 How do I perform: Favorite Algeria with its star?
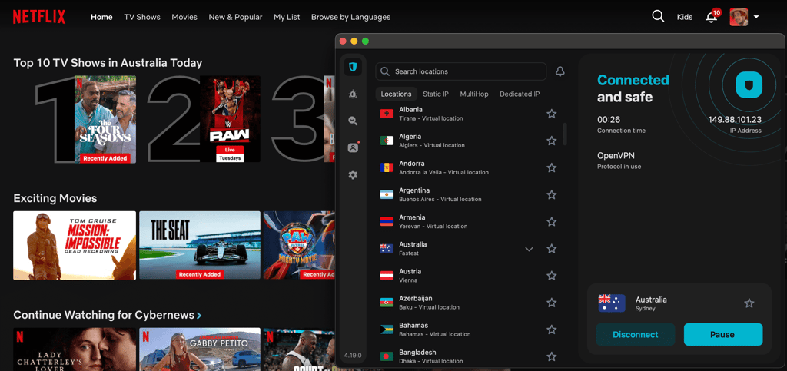click(x=552, y=141)
